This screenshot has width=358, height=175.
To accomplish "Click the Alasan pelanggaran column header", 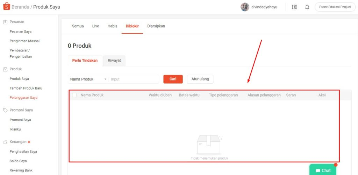I will coord(264,95).
